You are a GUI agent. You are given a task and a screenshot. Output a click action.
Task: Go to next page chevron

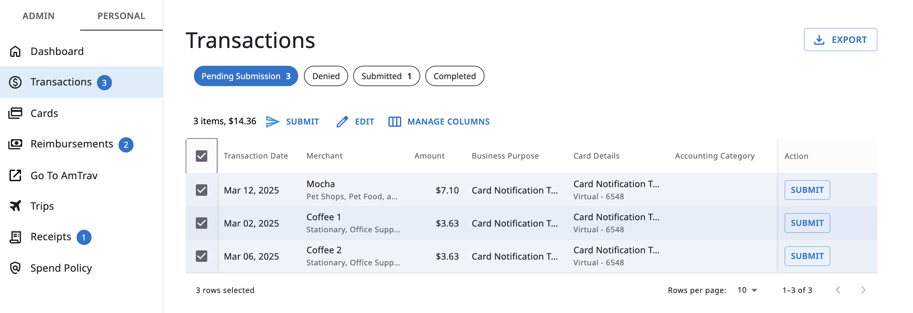coord(863,290)
